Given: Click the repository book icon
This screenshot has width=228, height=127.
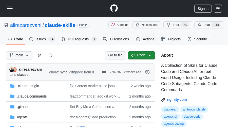Looking at the screenshot, I should tap(6, 25).
